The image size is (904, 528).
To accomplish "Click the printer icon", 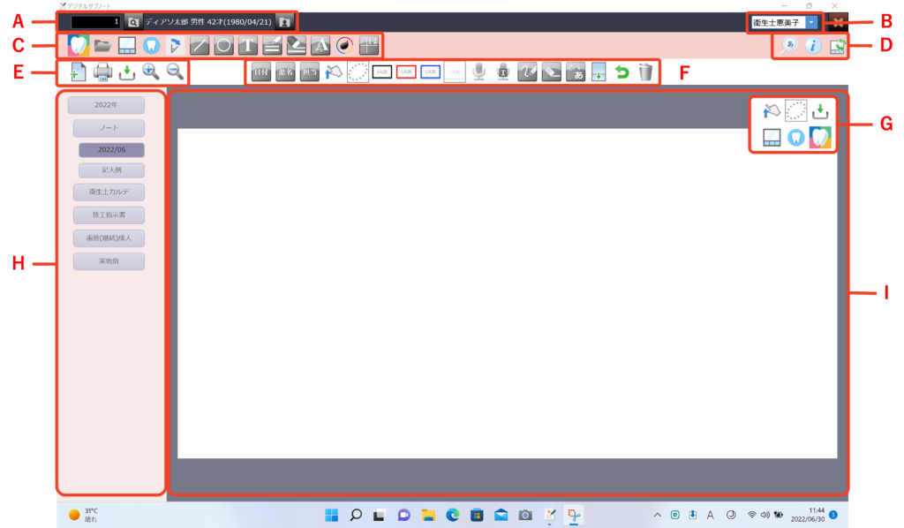I will click(x=103, y=72).
